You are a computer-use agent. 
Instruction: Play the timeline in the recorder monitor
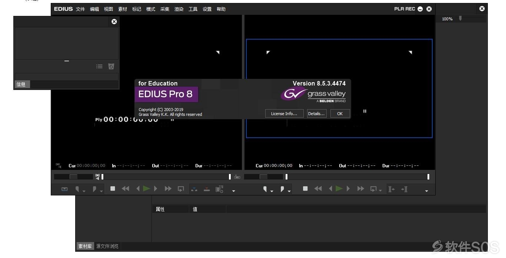tap(339, 189)
